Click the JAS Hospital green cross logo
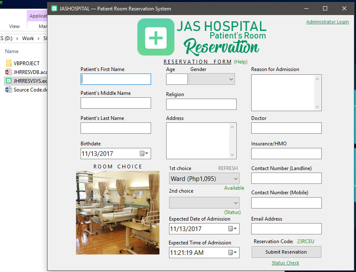356x272 pixels. pos(156,37)
